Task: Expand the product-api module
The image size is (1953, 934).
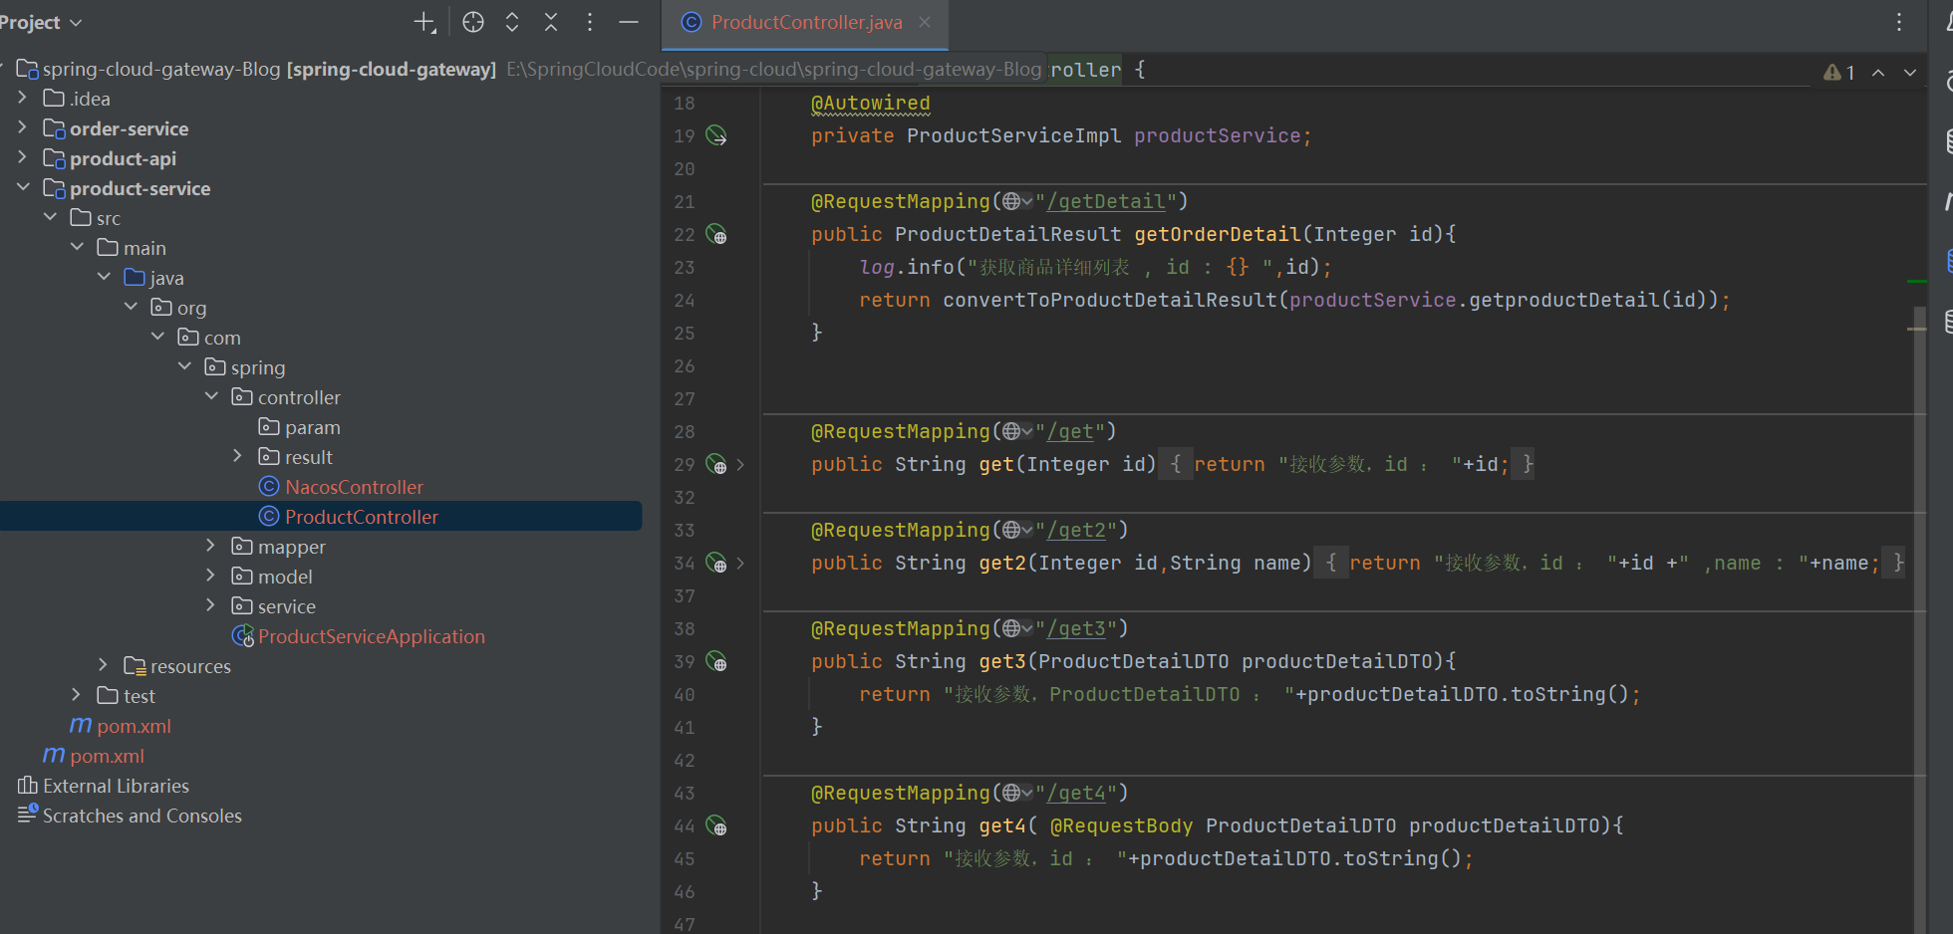Action: 23,157
